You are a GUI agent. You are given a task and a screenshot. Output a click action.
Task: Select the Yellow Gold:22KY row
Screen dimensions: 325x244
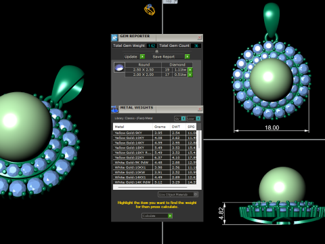(x=155, y=158)
